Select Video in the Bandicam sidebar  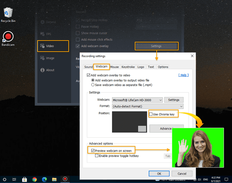click(53, 46)
